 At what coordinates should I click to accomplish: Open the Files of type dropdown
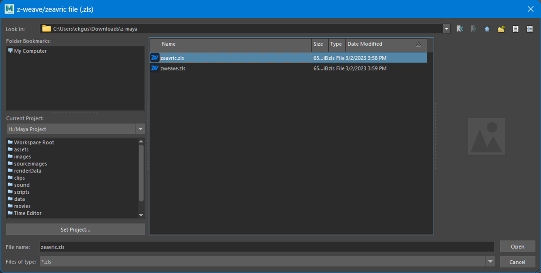click(x=490, y=262)
